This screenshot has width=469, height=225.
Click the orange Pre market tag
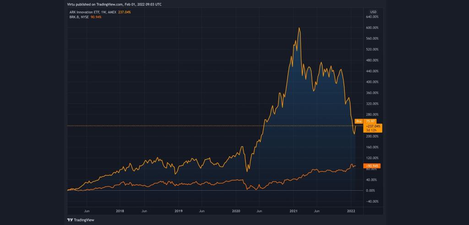pos(359,121)
